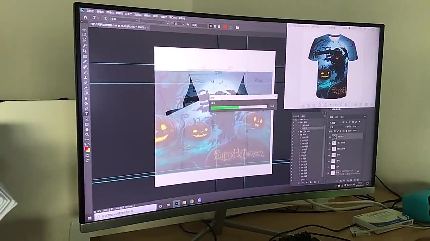Viewport: 430px width, 241px height.
Task: Toggle the checkbox beside 动作 2
Action: click(293, 128)
